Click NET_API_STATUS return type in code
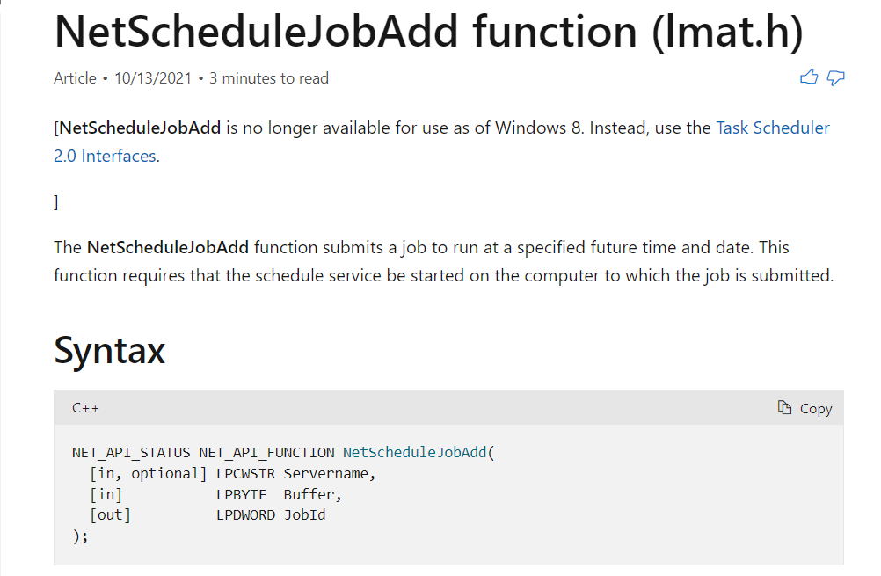The width and height of the screenshot is (881, 576). pos(131,452)
